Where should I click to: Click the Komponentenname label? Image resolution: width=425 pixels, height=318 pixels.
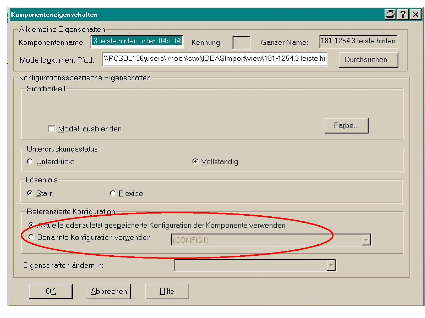click(51, 42)
